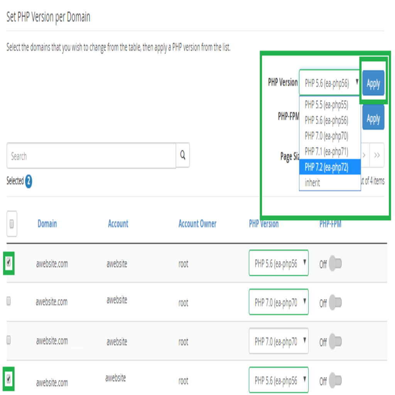Click the Selected count badge

(29, 181)
